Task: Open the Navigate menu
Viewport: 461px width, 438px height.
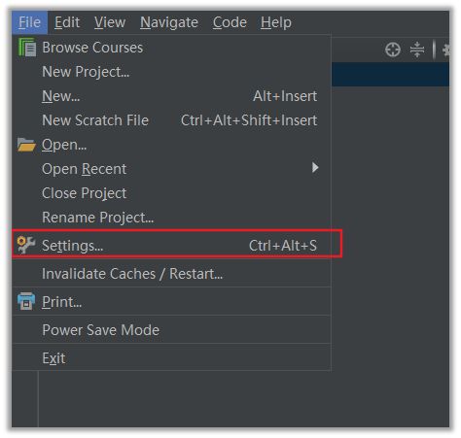Action: (x=169, y=22)
